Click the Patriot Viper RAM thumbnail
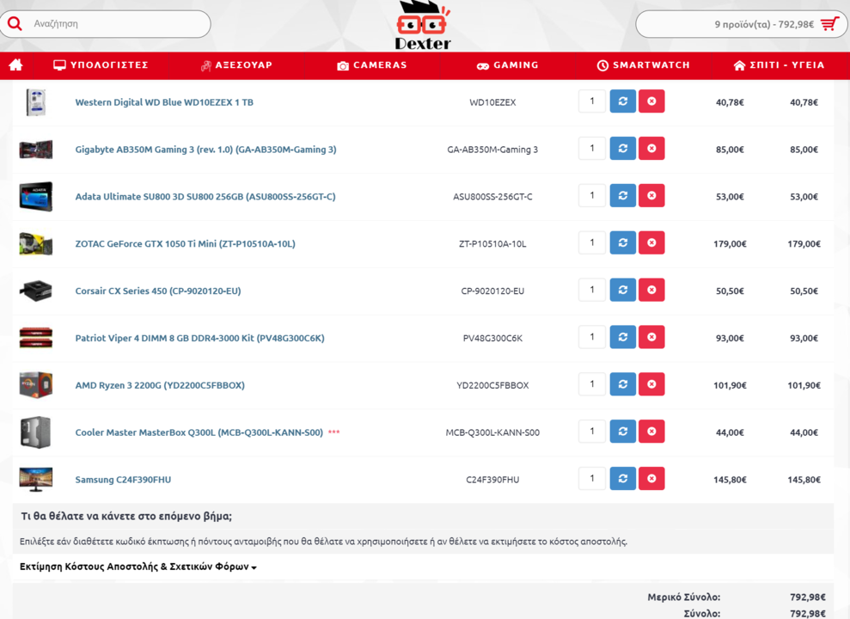This screenshot has width=850, height=619. [36, 337]
